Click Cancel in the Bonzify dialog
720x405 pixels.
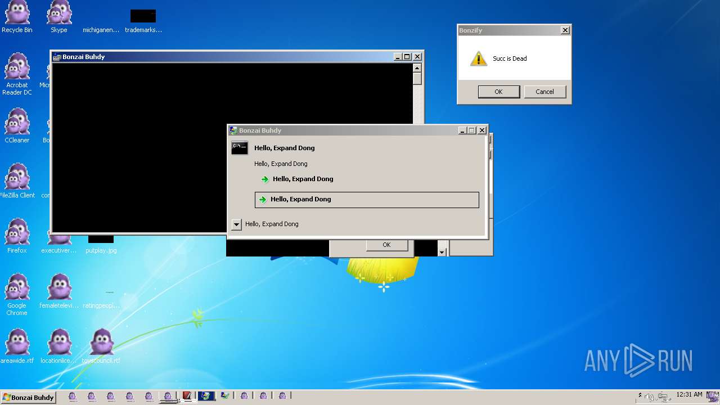tap(544, 92)
